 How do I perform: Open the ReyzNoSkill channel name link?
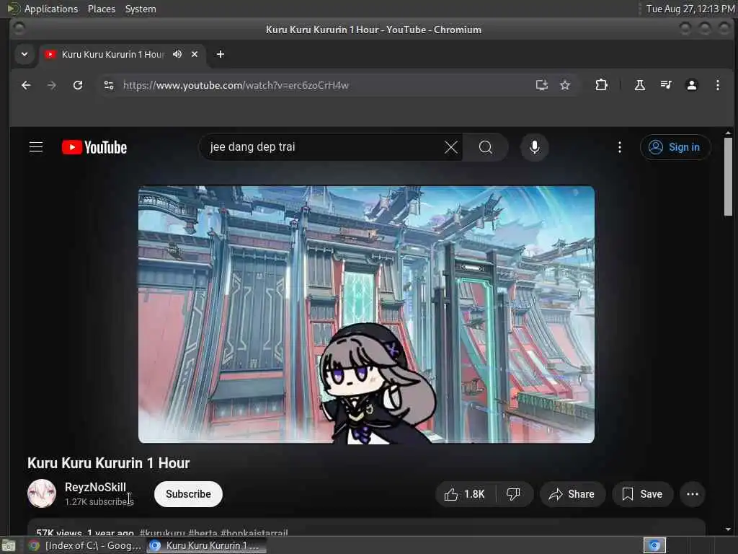click(x=95, y=487)
